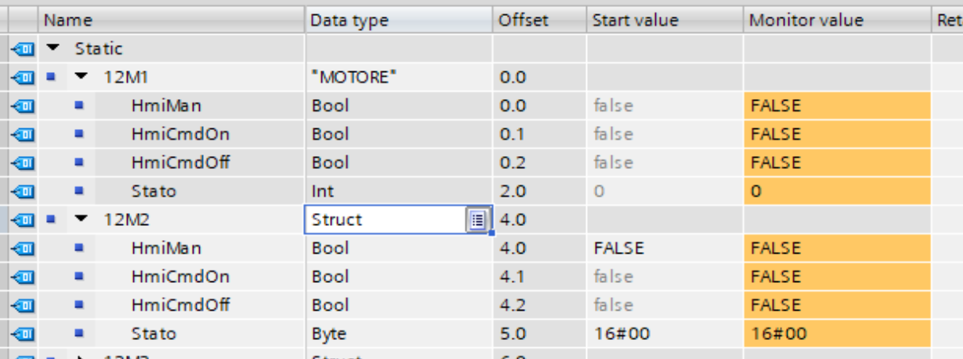Click the blue square marker beside 12M2 HmiCmdOff
Image resolution: width=963 pixels, height=359 pixels.
(x=79, y=306)
